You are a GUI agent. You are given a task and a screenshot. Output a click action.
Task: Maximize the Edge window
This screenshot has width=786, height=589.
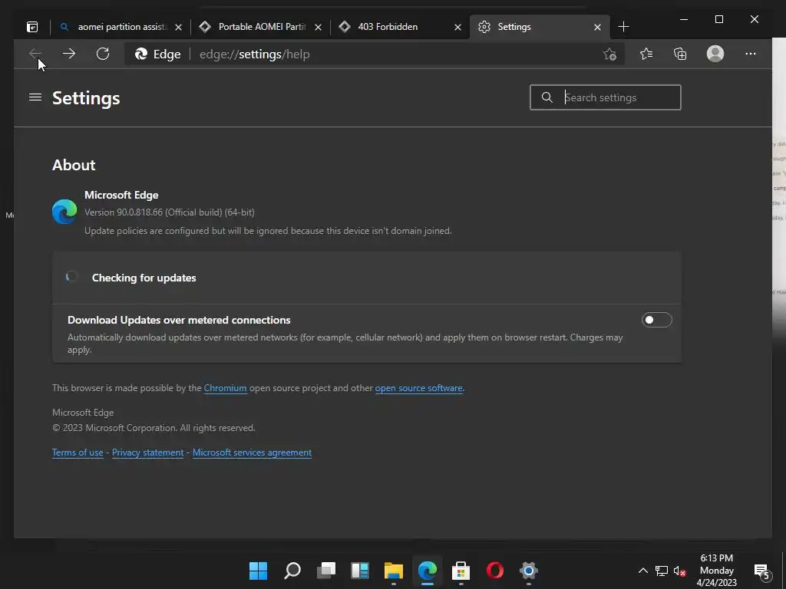(x=719, y=19)
